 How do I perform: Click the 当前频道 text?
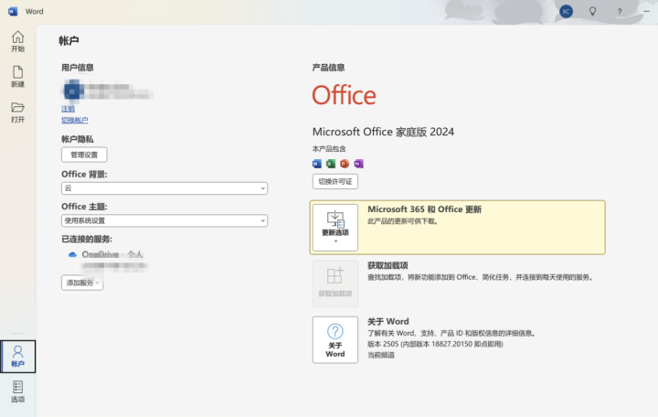tap(381, 355)
